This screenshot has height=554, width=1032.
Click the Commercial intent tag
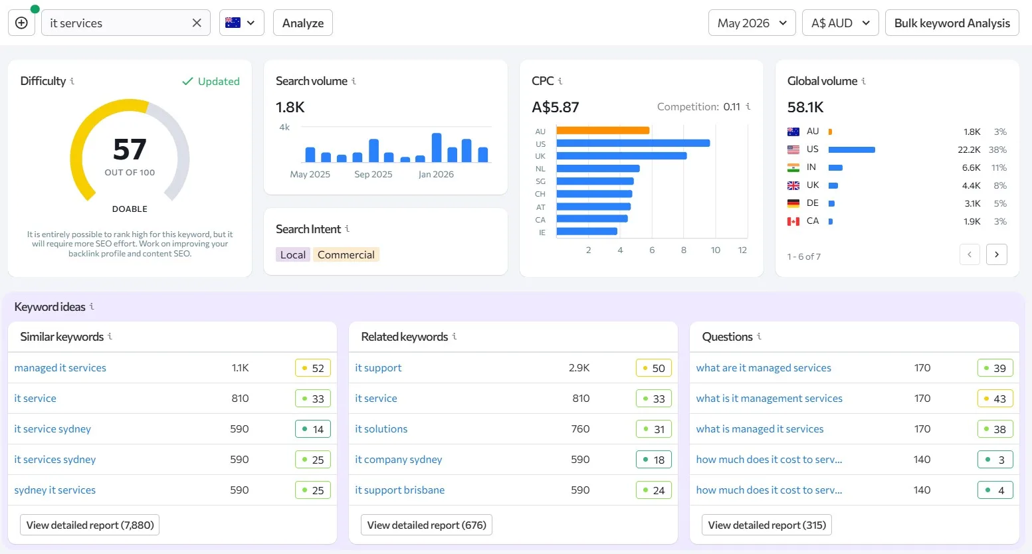[x=346, y=254]
